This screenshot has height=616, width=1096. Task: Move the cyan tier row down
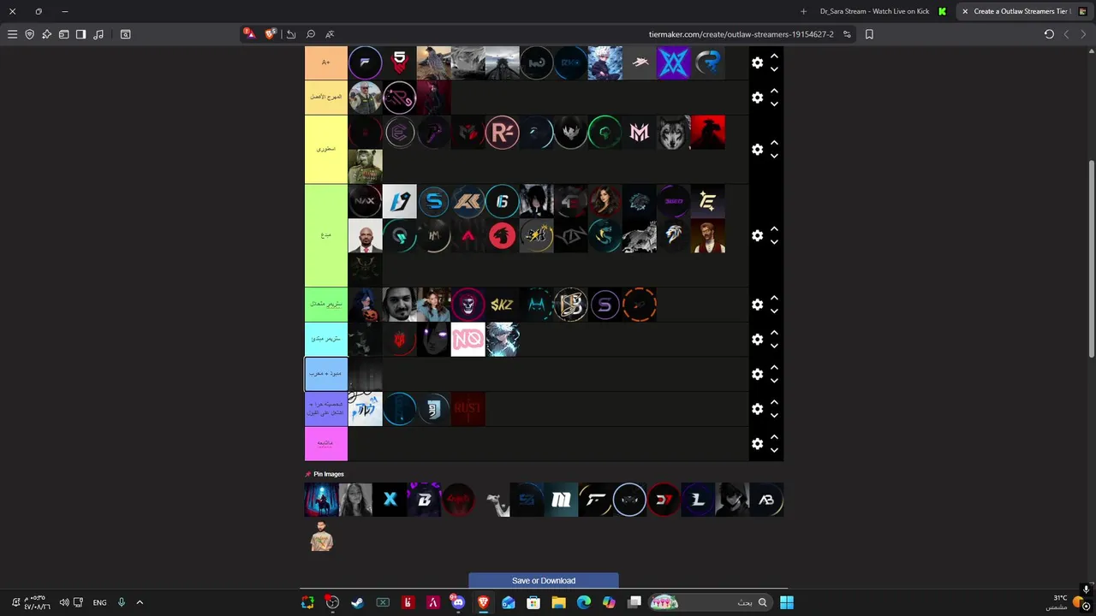774,346
